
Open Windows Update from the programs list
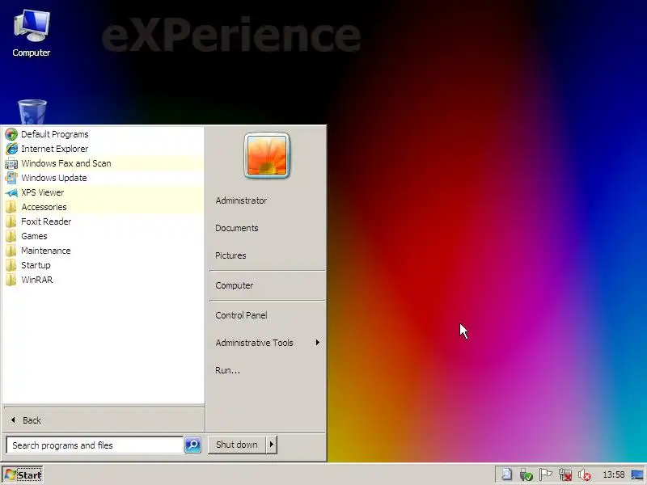tap(104, 178)
